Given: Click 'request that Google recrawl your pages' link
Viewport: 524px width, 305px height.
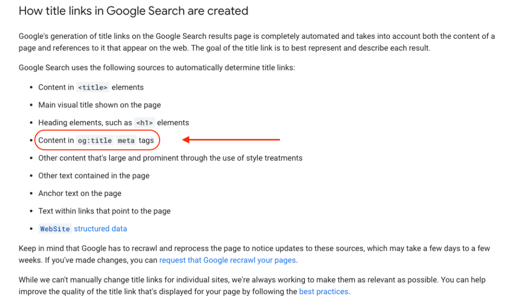Looking at the screenshot, I should point(228,260).
